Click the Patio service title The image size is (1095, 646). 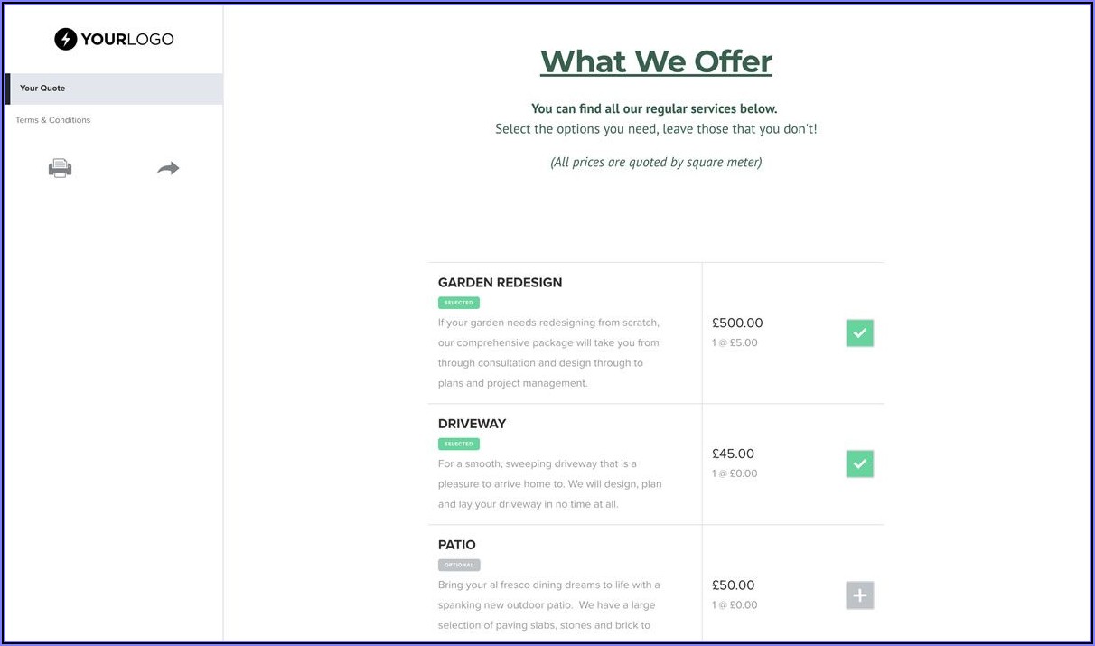pyautogui.click(x=456, y=545)
